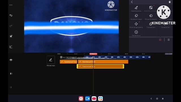Open the app folder icon in taskbar

(100, 99)
